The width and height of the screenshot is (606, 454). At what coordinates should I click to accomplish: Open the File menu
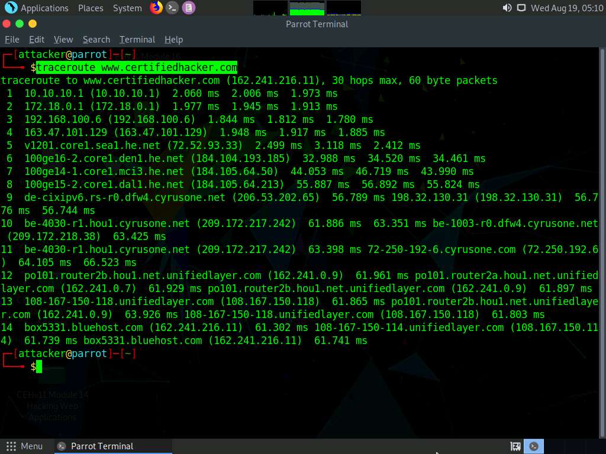[12, 40]
